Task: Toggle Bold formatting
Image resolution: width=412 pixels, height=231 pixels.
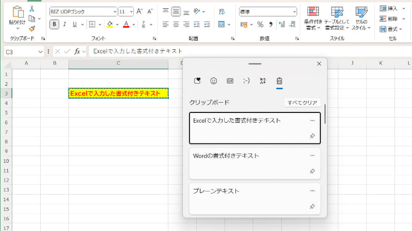Action: pos(55,24)
